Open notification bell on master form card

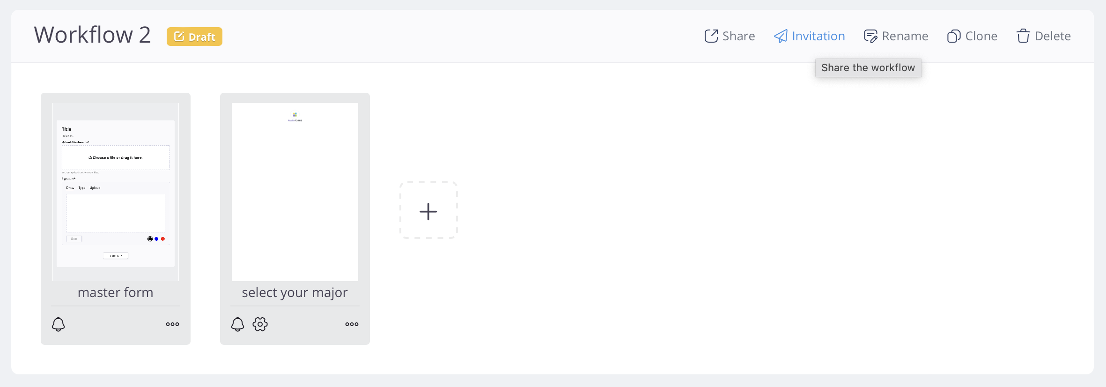[59, 324]
